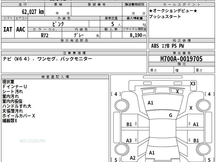The height and width of the screenshot is (162, 216).
Task: Click inspector note ハンドルすれ大
Action: 17,106
